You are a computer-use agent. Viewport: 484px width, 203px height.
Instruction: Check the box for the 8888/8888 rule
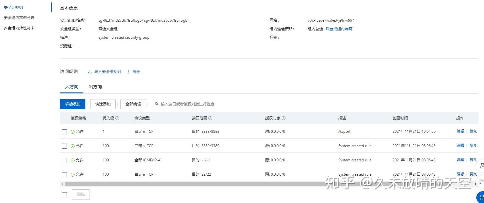coord(64,132)
